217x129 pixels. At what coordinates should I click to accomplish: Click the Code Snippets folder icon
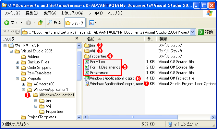(x=23, y=68)
